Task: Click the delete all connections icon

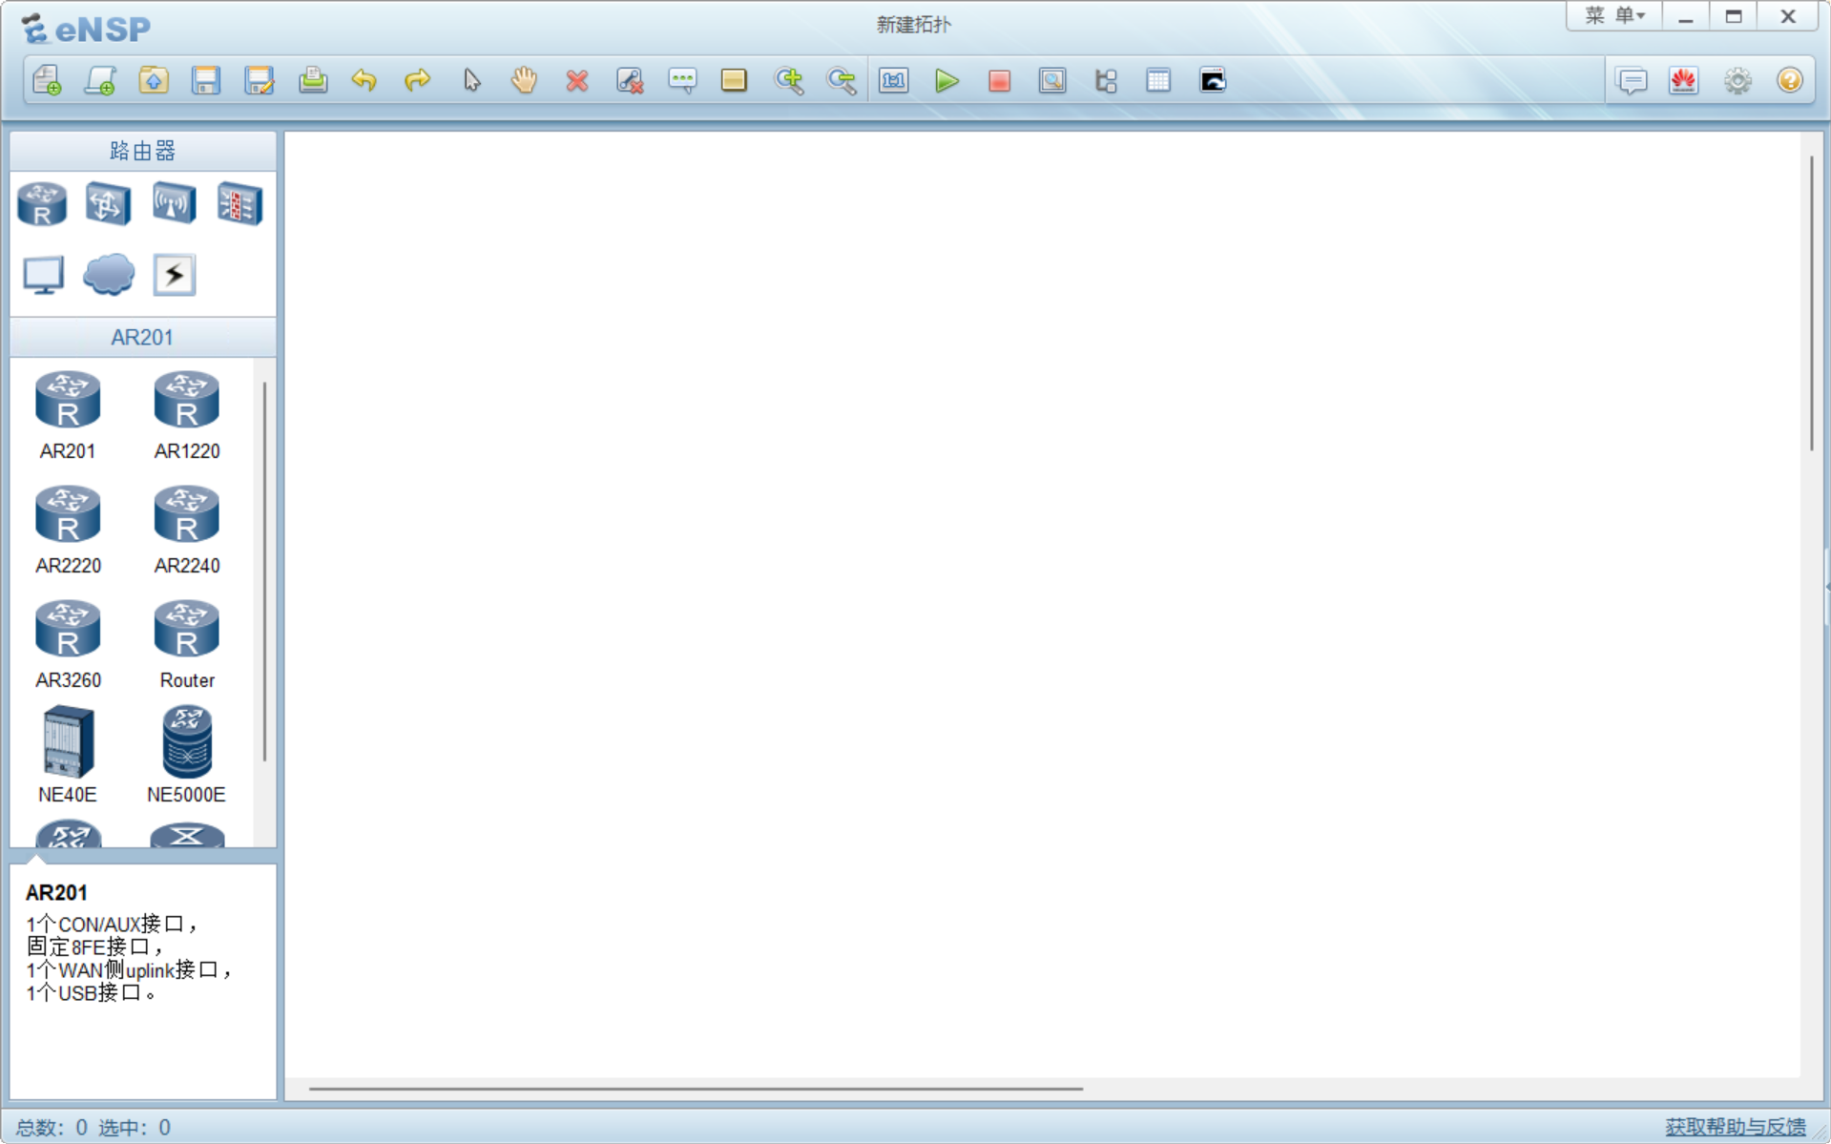Action: coord(630,81)
